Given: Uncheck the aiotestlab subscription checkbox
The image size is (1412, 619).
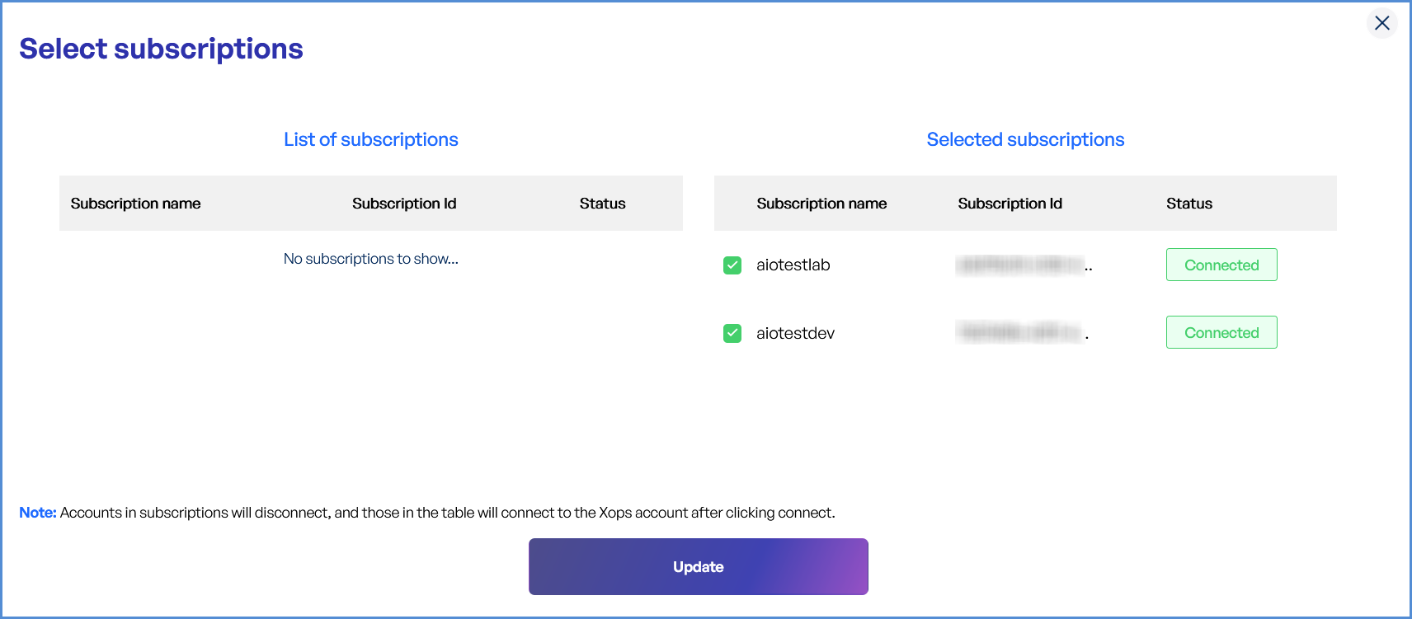Looking at the screenshot, I should pos(732,265).
